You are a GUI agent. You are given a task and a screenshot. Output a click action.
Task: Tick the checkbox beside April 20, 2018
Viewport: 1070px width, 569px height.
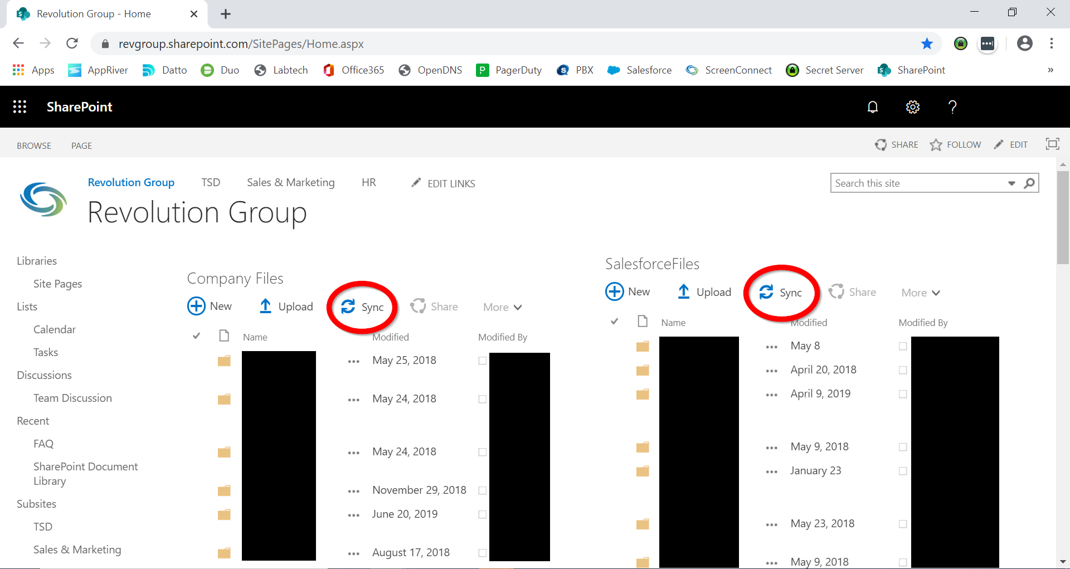[x=903, y=370]
